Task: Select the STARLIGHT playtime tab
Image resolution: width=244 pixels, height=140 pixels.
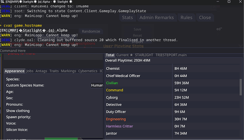Action: [x=144, y=55]
